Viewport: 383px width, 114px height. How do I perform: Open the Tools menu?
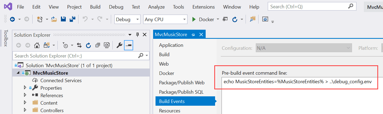tap(179, 7)
